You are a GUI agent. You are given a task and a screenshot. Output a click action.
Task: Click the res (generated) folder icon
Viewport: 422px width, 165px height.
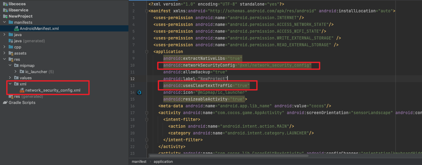pyautogui.click(x=11, y=97)
